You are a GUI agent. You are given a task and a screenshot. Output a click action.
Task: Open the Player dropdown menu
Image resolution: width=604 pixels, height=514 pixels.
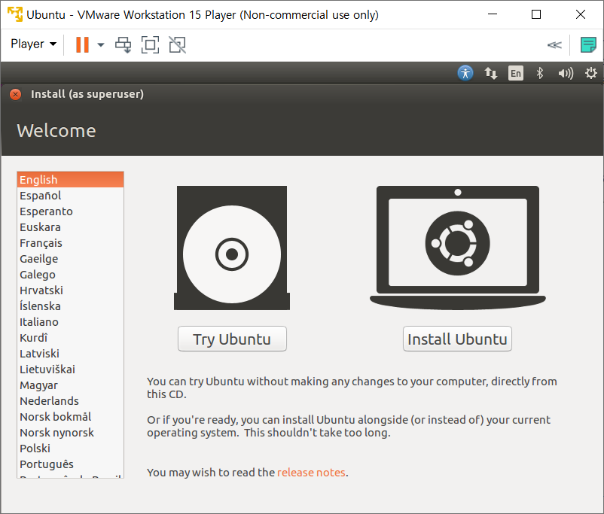pos(33,44)
